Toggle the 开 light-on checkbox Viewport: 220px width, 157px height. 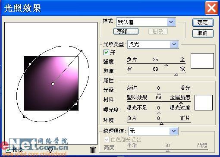[x=106, y=52]
